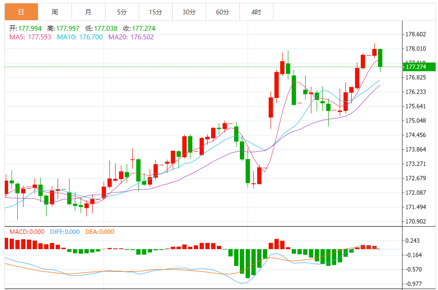Click the 178.602 price axis label
Screen dimensions: 438x290
point(416,35)
